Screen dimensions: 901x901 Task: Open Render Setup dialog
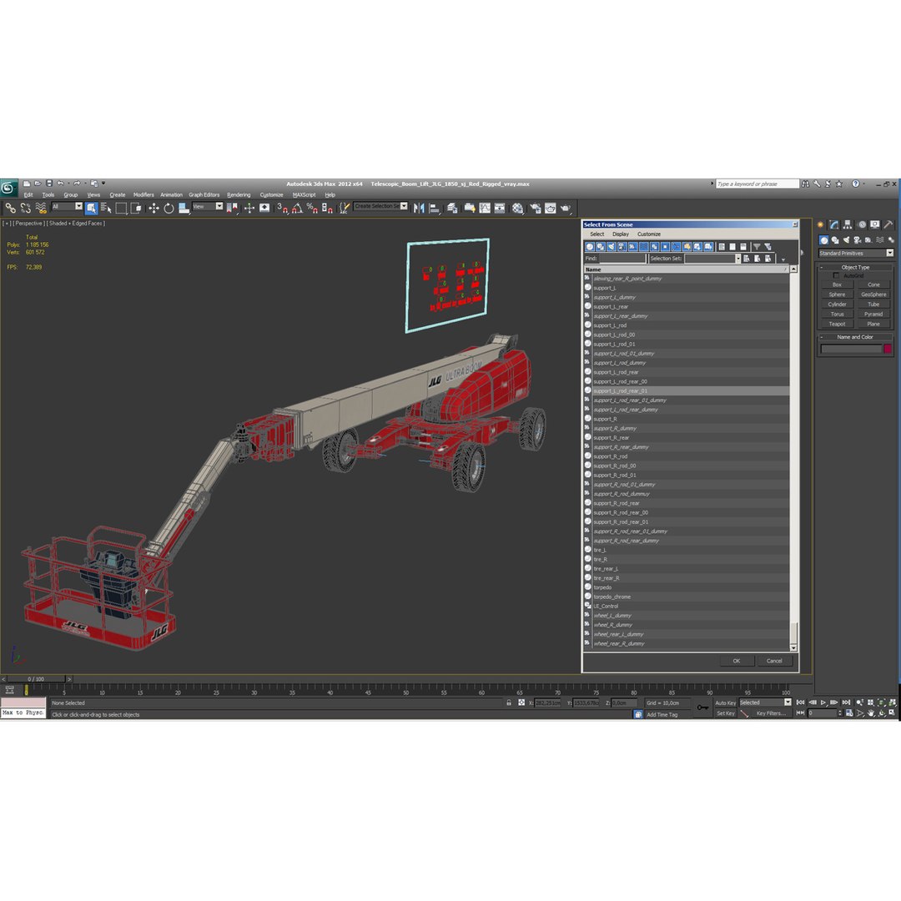[535, 208]
